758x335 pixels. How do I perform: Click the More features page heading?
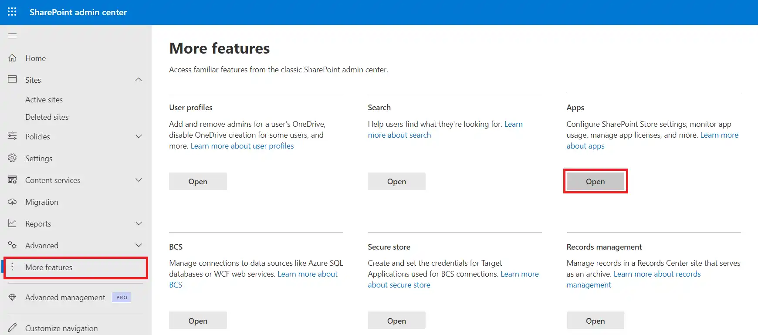tap(219, 48)
